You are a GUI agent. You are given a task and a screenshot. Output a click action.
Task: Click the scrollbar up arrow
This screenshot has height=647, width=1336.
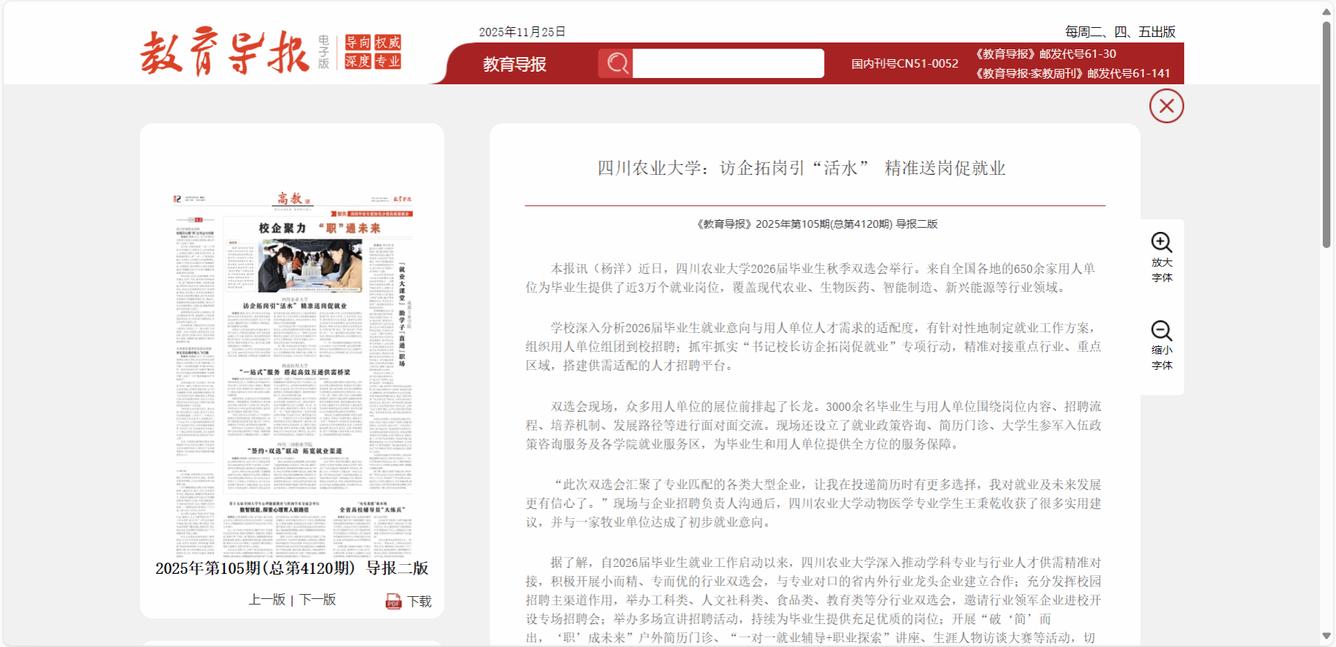1326,12
